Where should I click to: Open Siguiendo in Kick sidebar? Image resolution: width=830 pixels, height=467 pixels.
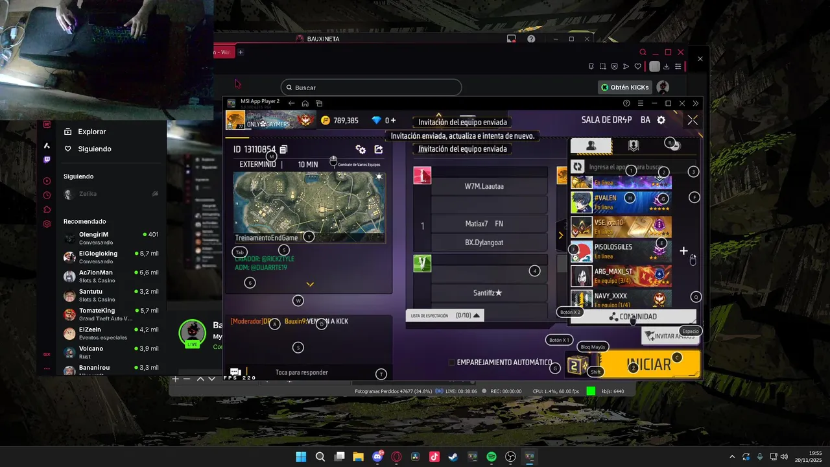pyautogui.click(x=95, y=149)
